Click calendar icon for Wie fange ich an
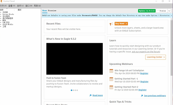This screenshot has width=173, height=105. (111, 71)
